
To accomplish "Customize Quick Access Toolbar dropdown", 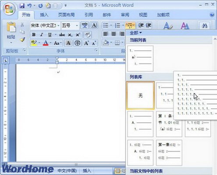I will point(66,6).
